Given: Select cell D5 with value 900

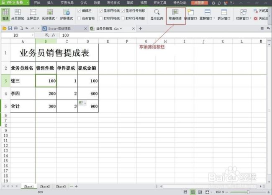Looking at the screenshot, I should pyautogui.click(x=88, y=106).
